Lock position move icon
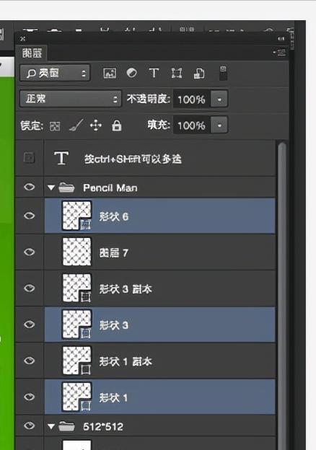316x450 pixels. click(x=95, y=125)
